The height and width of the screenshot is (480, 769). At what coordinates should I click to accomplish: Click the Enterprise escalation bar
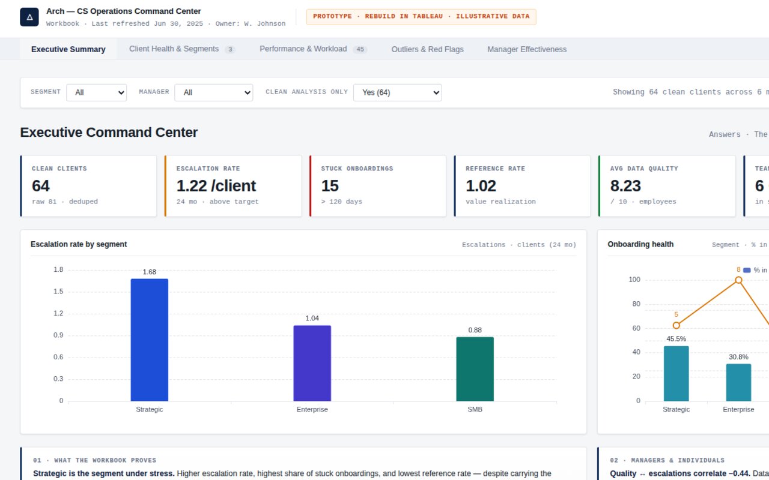(312, 363)
